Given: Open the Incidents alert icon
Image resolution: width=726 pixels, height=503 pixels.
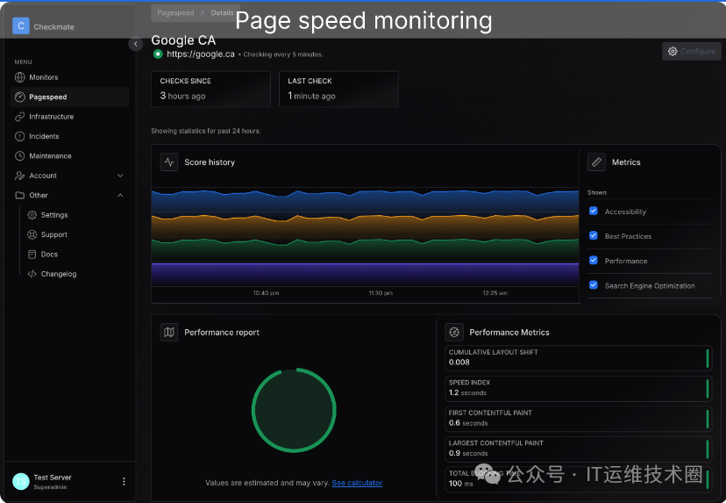Looking at the screenshot, I should click(x=20, y=136).
